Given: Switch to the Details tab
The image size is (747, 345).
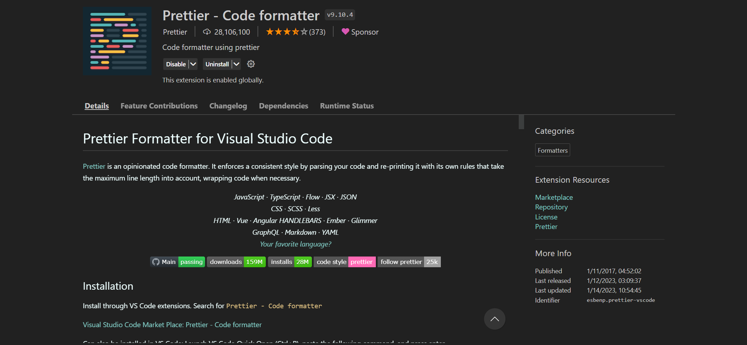Looking at the screenshot, I should pyautogui.click(x=97, y=106).
